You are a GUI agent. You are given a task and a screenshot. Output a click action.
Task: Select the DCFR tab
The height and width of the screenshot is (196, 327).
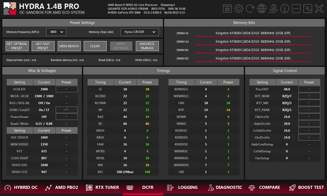tap(143, 188)
